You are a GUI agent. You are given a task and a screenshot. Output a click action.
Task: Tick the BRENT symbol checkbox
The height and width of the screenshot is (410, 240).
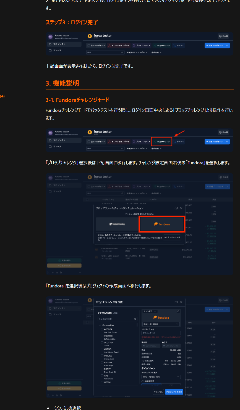(x=102, y=369)
